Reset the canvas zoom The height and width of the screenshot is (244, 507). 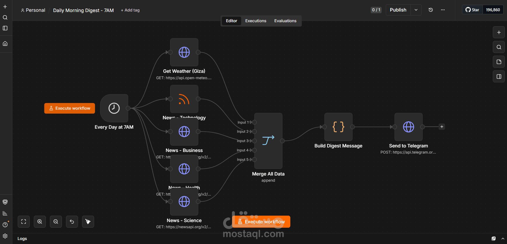coord(72,222)
